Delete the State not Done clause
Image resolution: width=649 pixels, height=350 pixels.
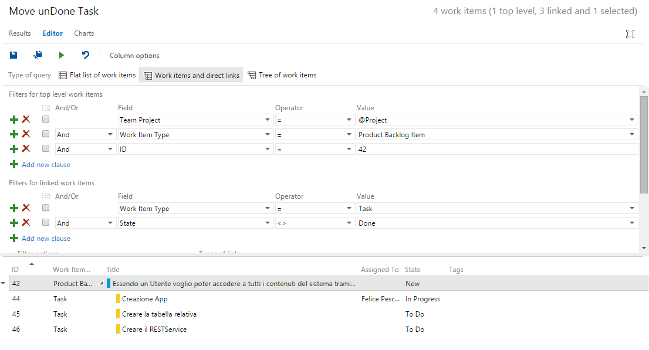tap(26, 222)
